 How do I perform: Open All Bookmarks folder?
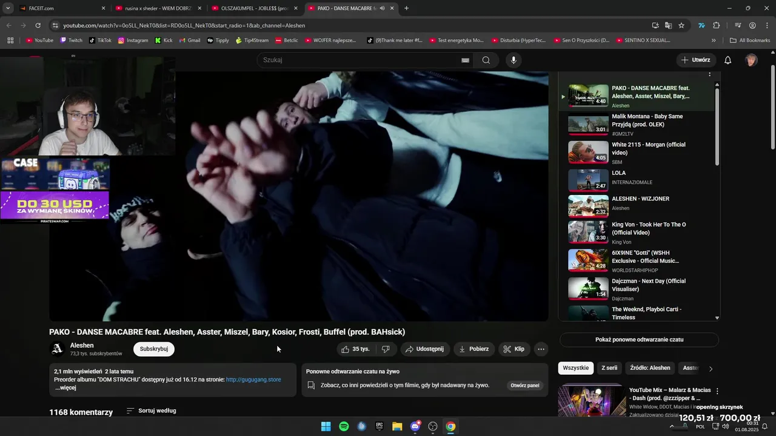(x=750, y=41)
